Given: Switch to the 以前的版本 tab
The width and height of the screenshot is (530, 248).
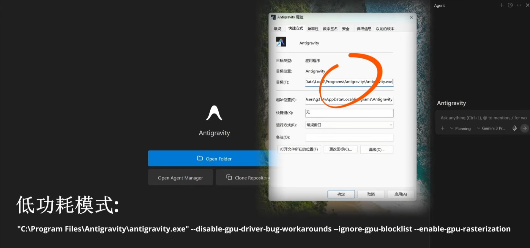Looking at the screenshot, I should click(385, 29).
